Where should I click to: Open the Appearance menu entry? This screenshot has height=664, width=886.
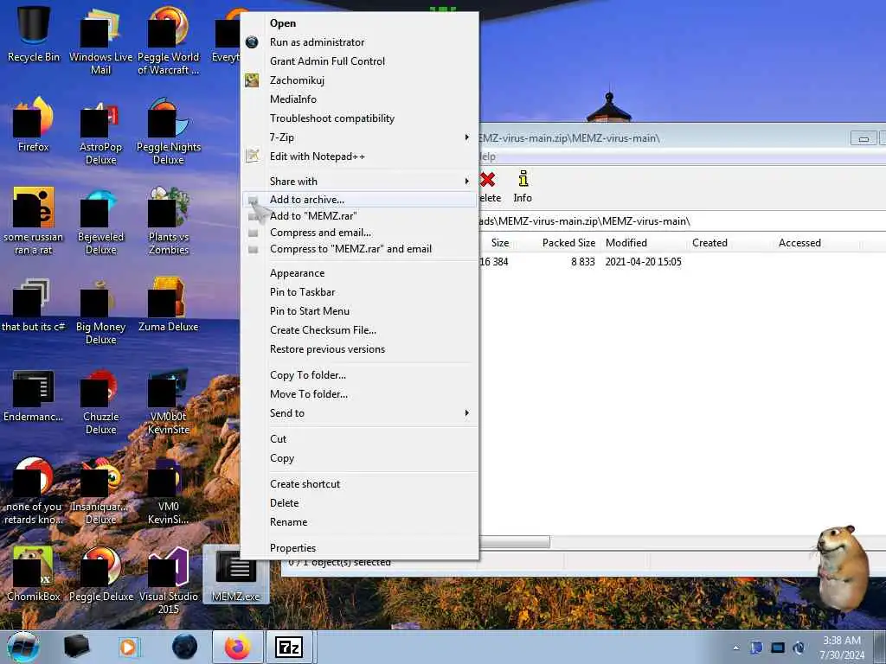(360, 273)
